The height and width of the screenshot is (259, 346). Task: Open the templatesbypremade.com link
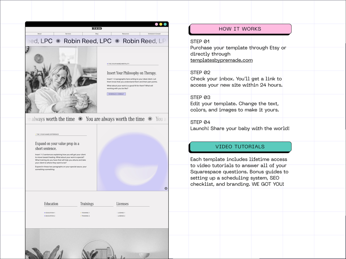coord(221,60)
